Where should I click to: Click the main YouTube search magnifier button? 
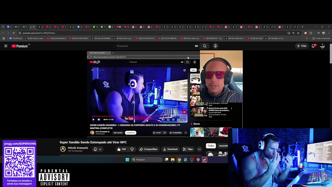[x=205, y=46]
